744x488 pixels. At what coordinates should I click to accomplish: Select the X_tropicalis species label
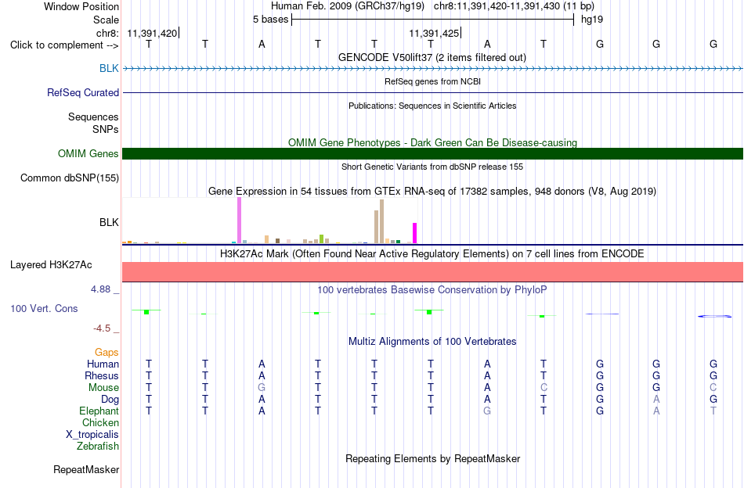(92, 435)
